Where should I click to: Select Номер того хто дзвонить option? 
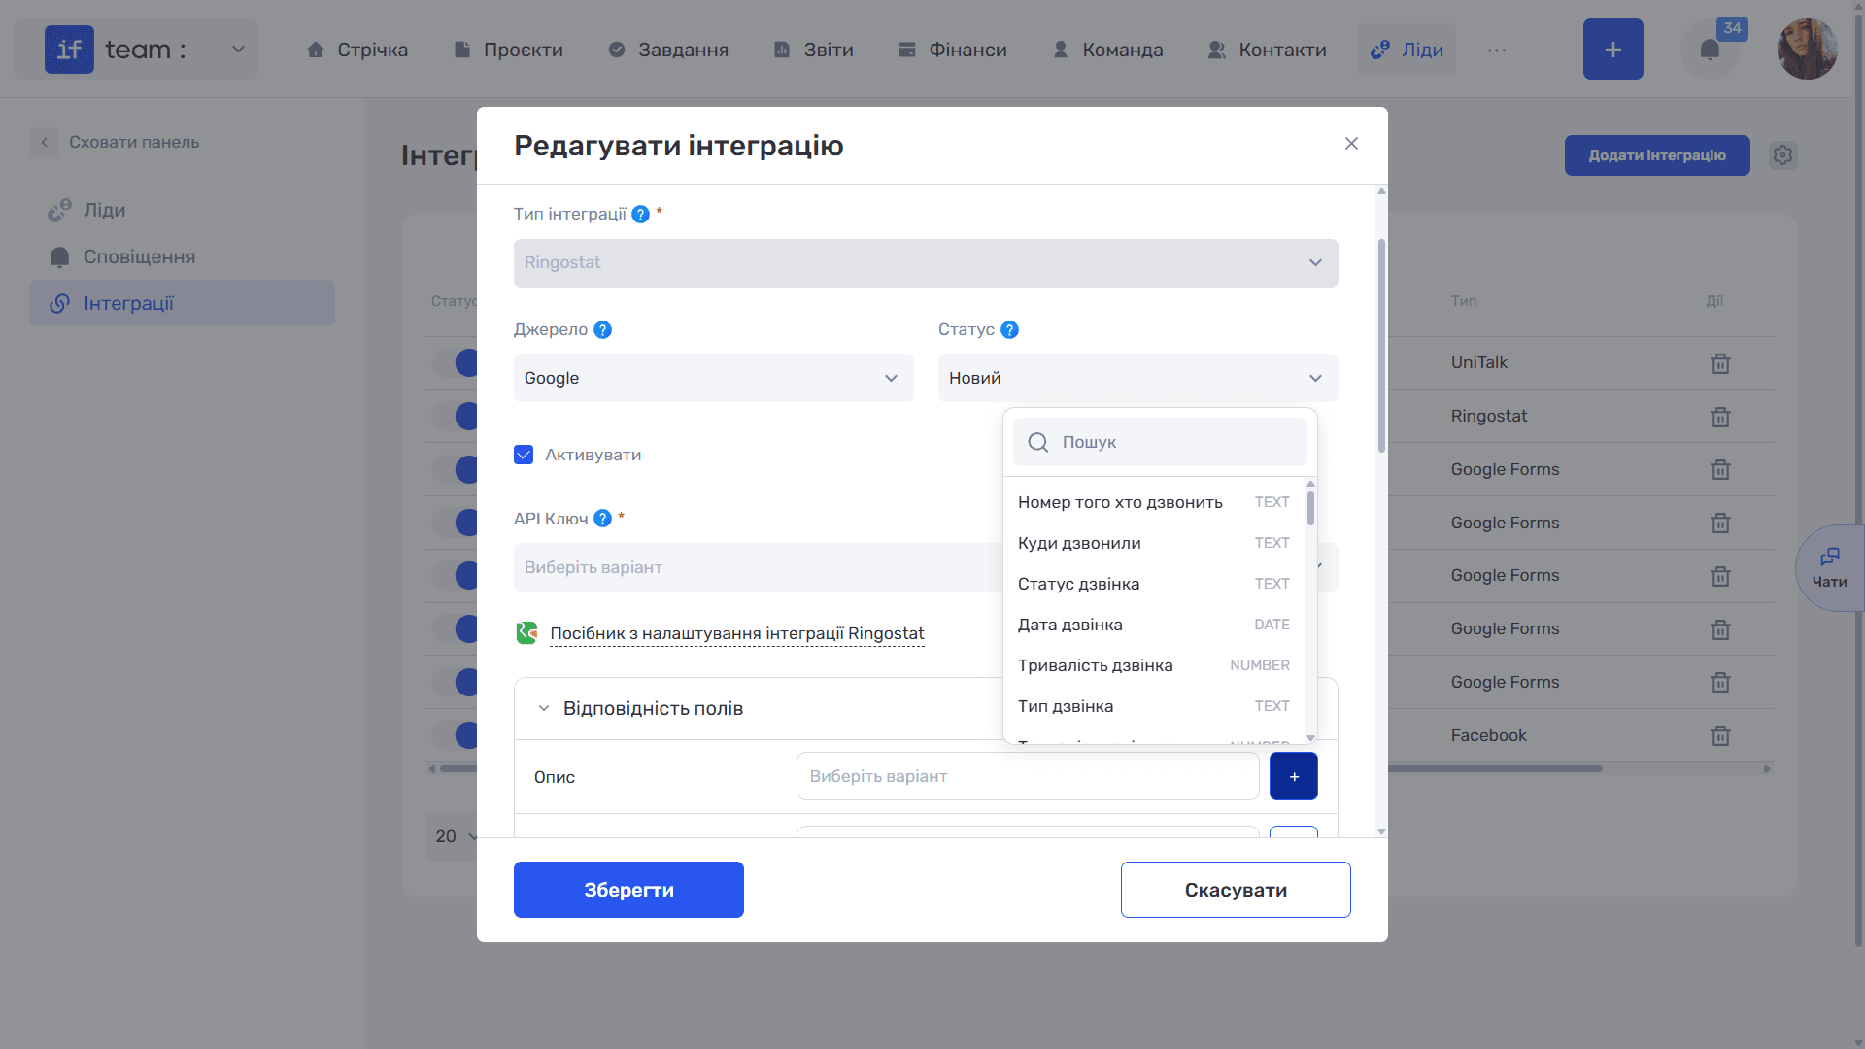(1153, 502)
